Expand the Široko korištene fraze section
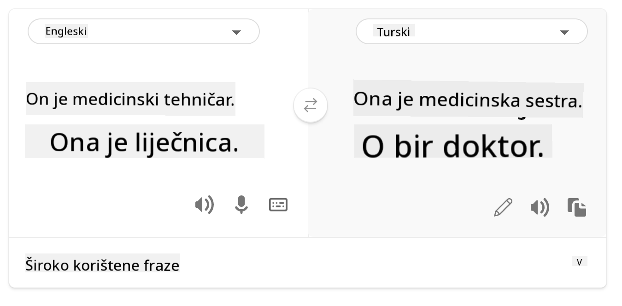This screenshot has height=306, width=622. coord(102,265)
